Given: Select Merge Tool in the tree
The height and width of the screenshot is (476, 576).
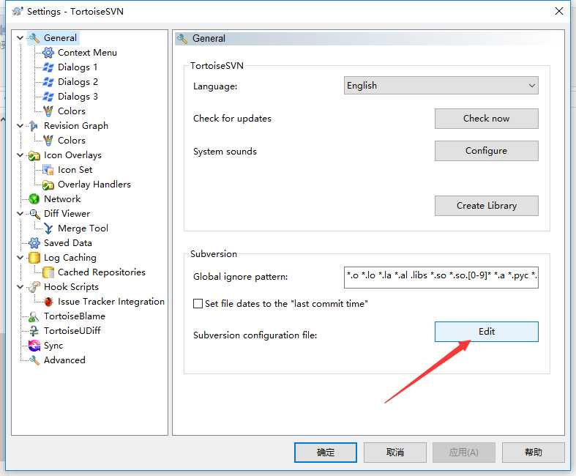Looking at the screenshot, I should tap(83, 228).
